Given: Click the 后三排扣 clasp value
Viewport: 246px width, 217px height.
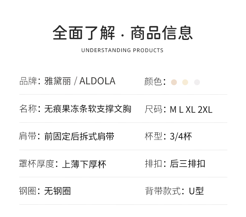Looking at the screenshot, I should [x=187, y=164].
